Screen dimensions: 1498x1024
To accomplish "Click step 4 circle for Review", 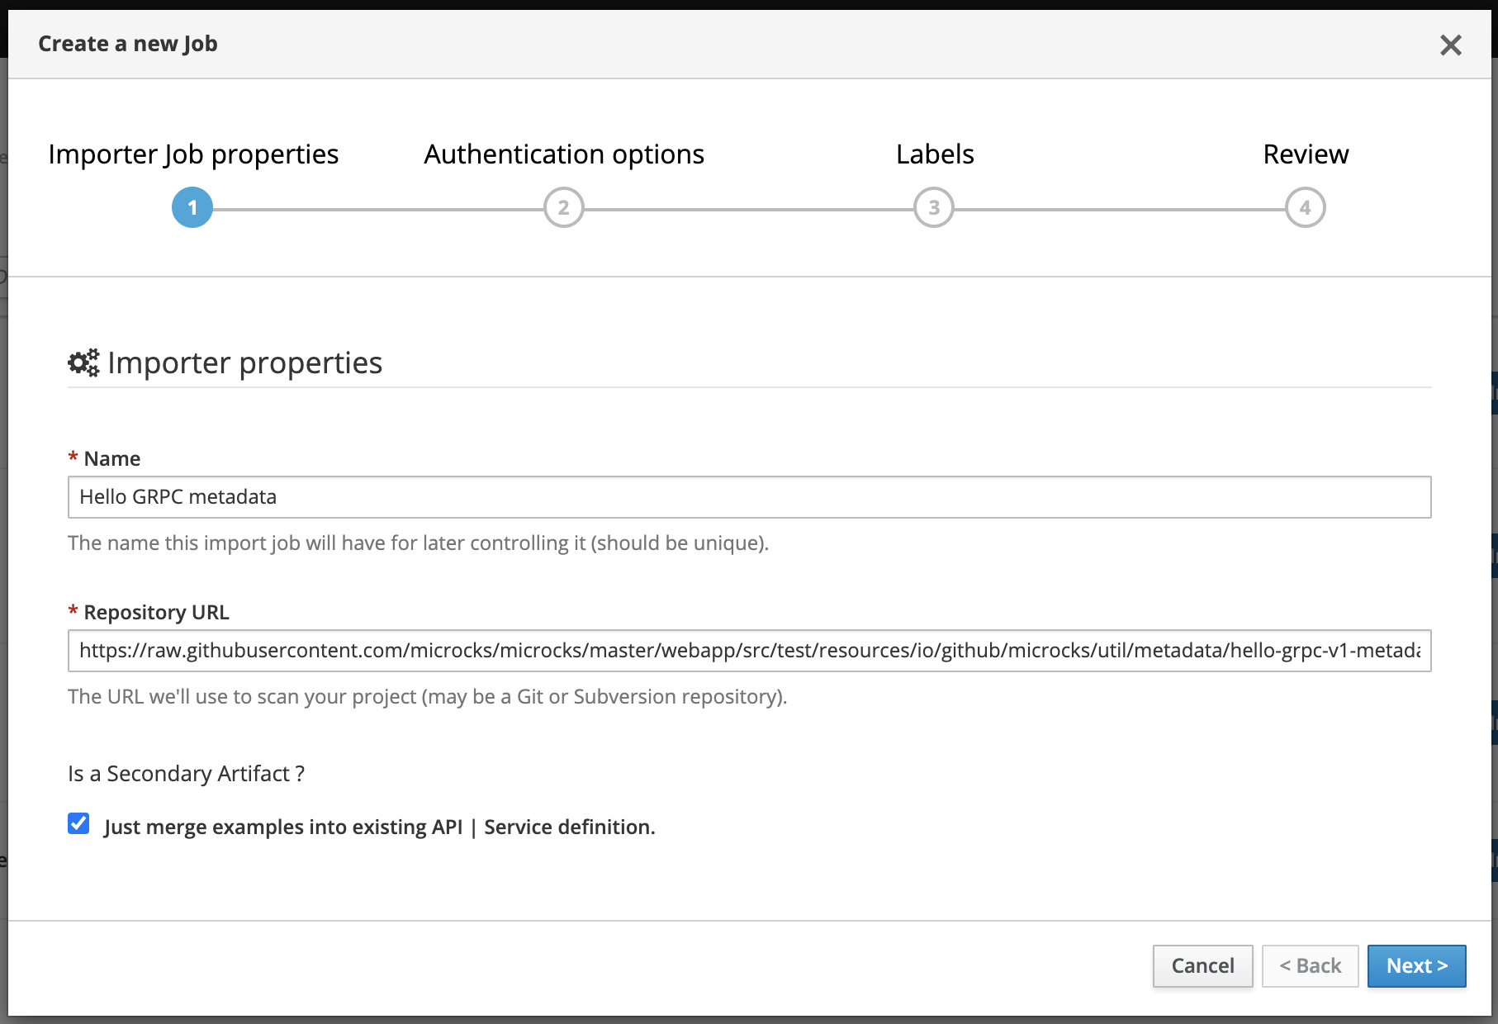I will tap(1306, 208).
